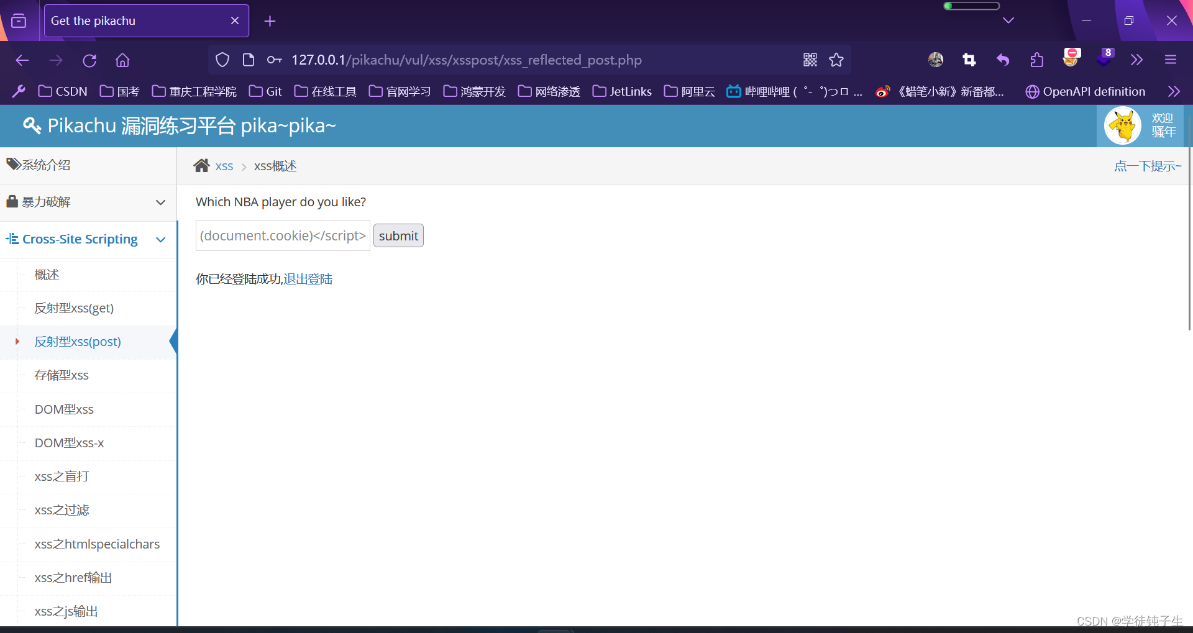The image size is (1193, 633).
Task: Open xss之js输出 page
Action: point(66,611)
